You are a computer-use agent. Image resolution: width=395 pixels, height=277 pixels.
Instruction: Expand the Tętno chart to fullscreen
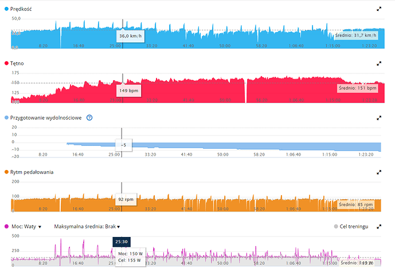point(378,64)
